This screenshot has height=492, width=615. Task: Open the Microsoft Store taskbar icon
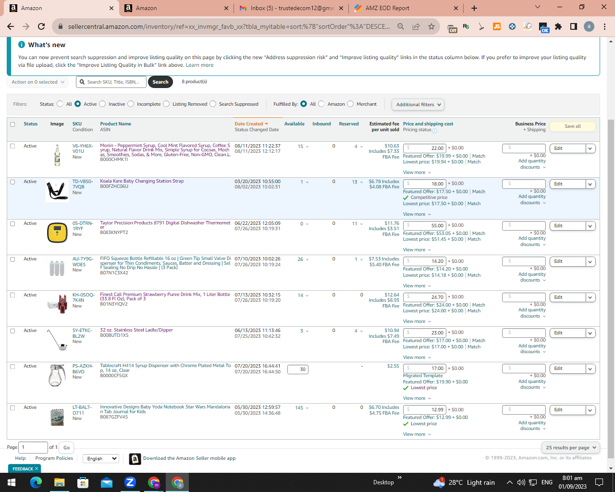[83, 482]
